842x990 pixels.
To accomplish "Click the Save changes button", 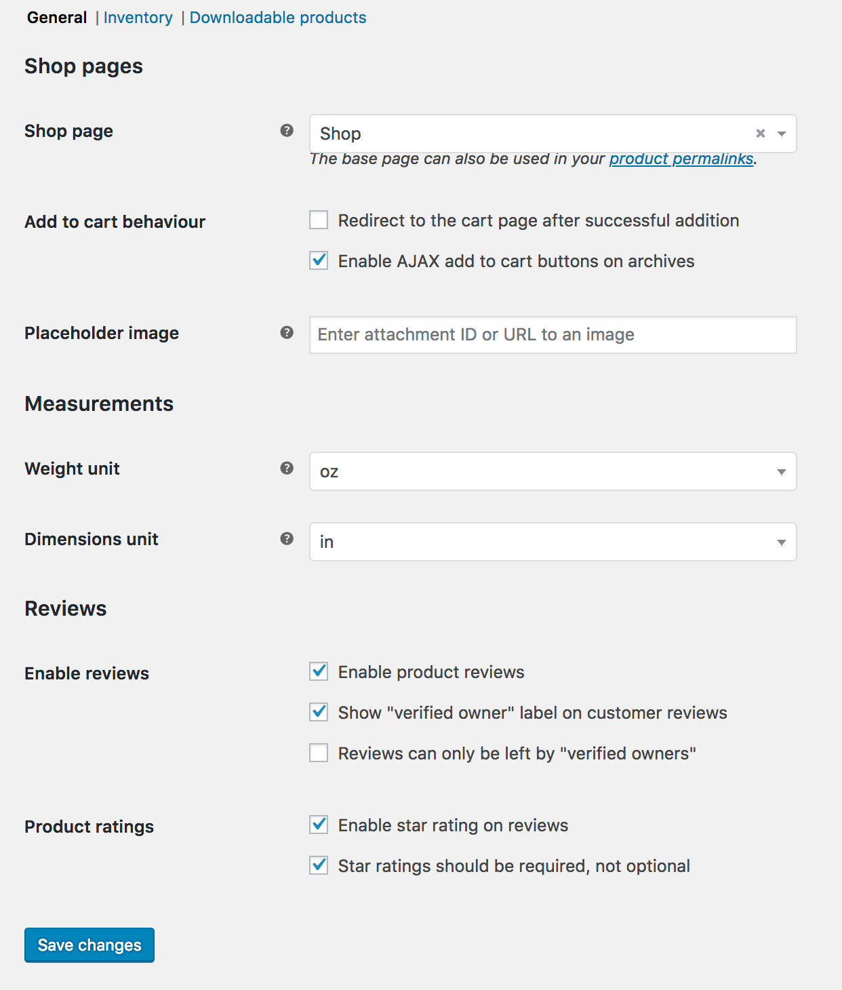I will [89, 945].
